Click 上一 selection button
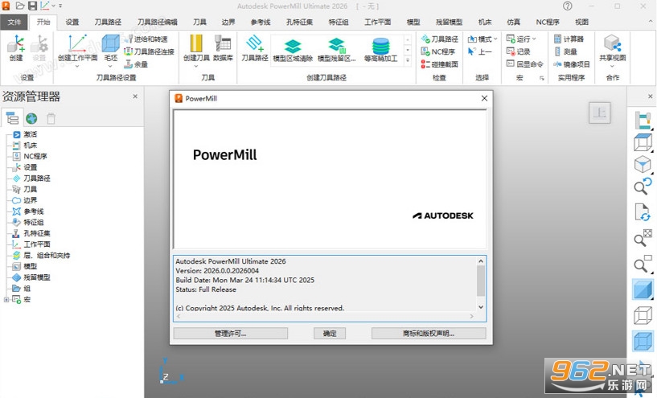657x398 pixels. [x=480, y=51]
